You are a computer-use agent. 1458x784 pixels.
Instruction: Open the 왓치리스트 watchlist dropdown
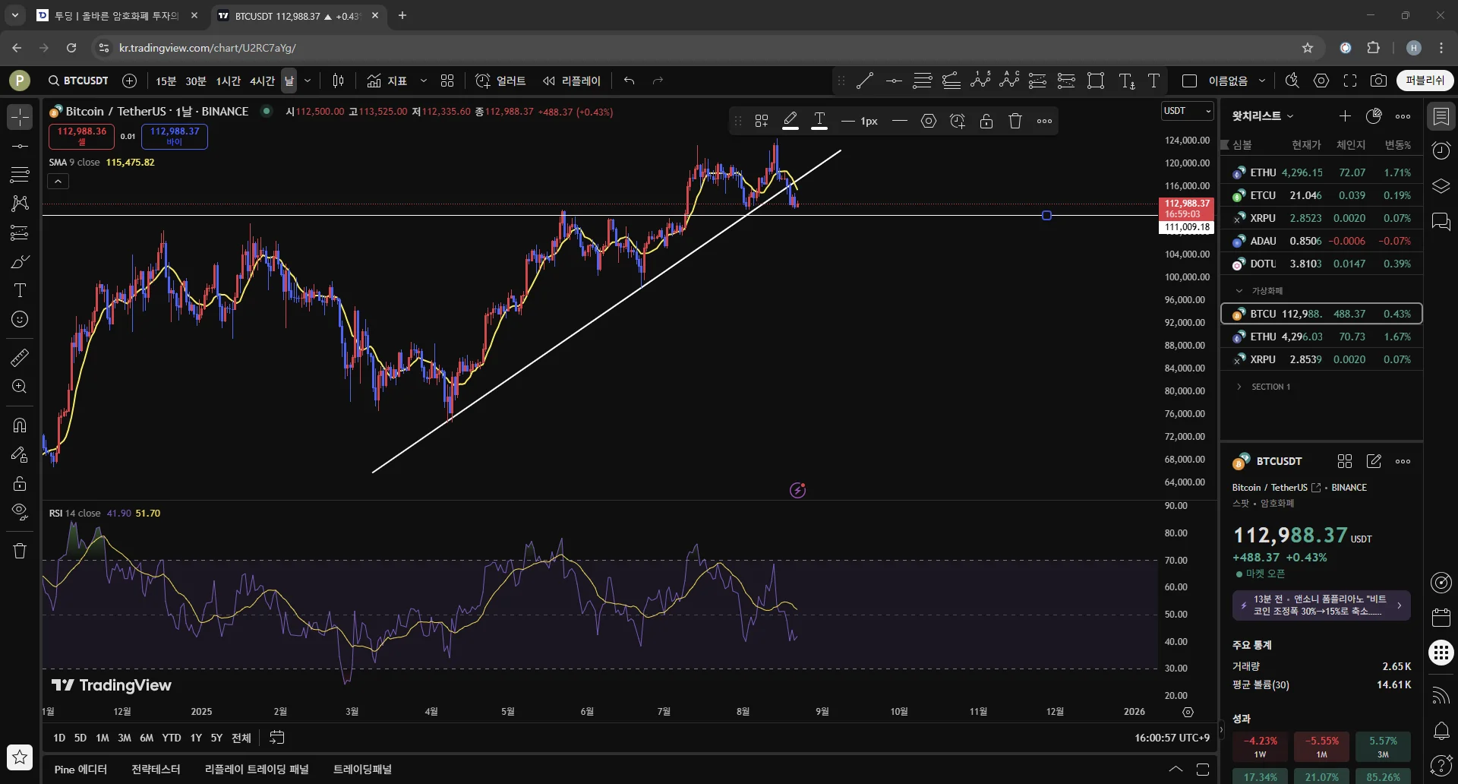tap(1262, 115)
